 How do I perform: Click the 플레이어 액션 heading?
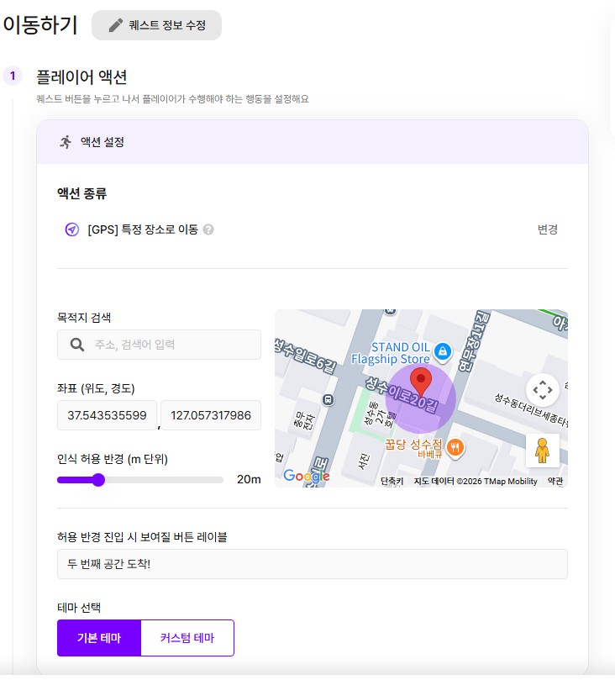(81, 77)
